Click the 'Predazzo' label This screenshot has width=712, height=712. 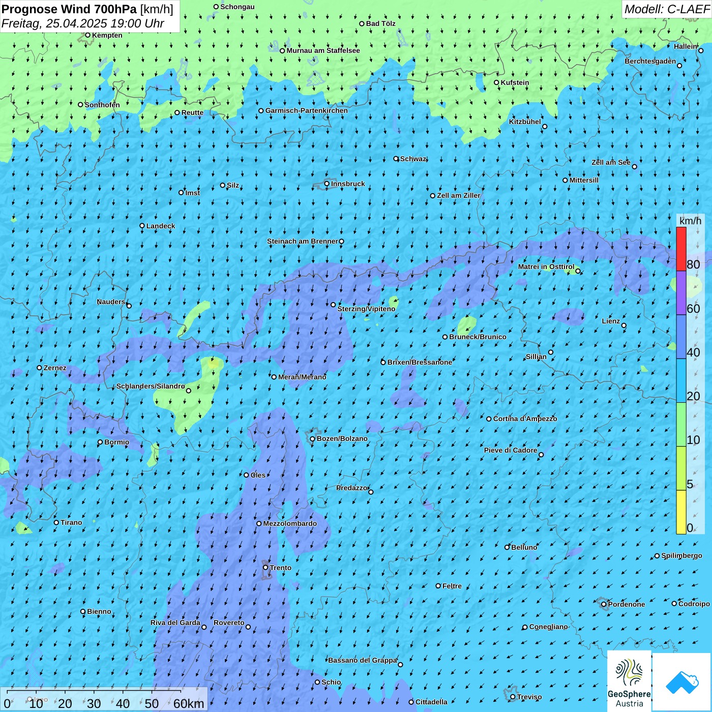pos(352,488)
